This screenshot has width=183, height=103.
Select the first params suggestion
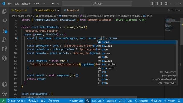coord(137,42)
